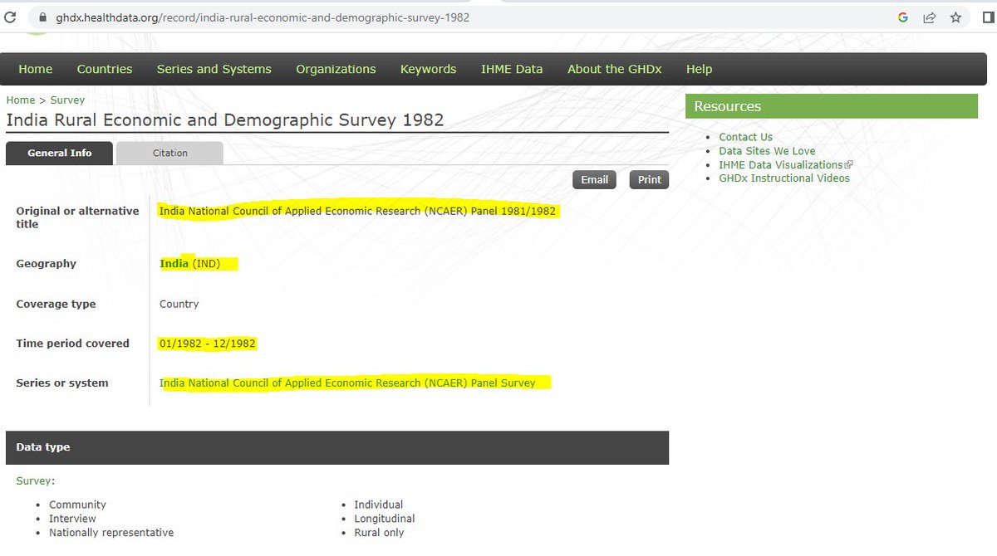Click the Email button
The width and height of the screenshot is (997, 556).
coord(594,179)
